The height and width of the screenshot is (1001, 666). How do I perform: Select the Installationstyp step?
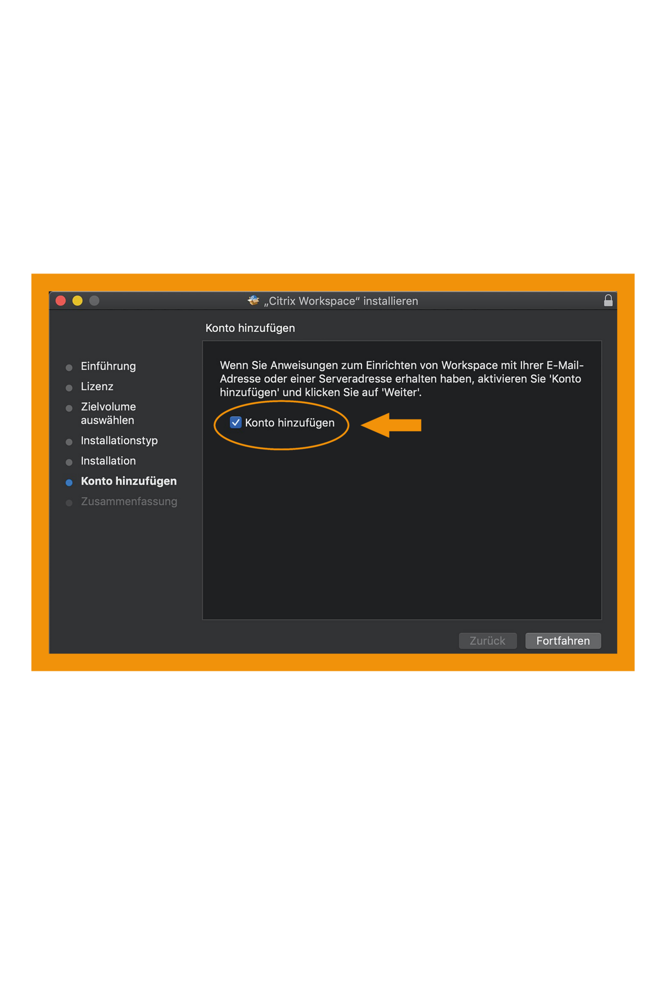(x=119, y=441)
